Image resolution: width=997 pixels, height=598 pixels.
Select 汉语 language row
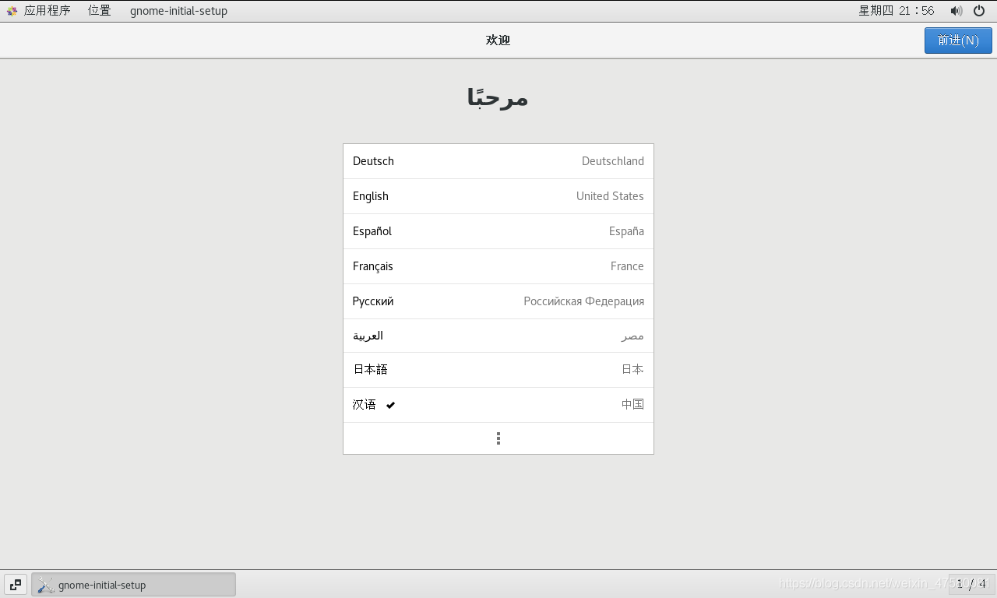[x=498, y=405]
